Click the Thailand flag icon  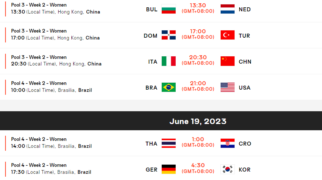pos(169,143)
